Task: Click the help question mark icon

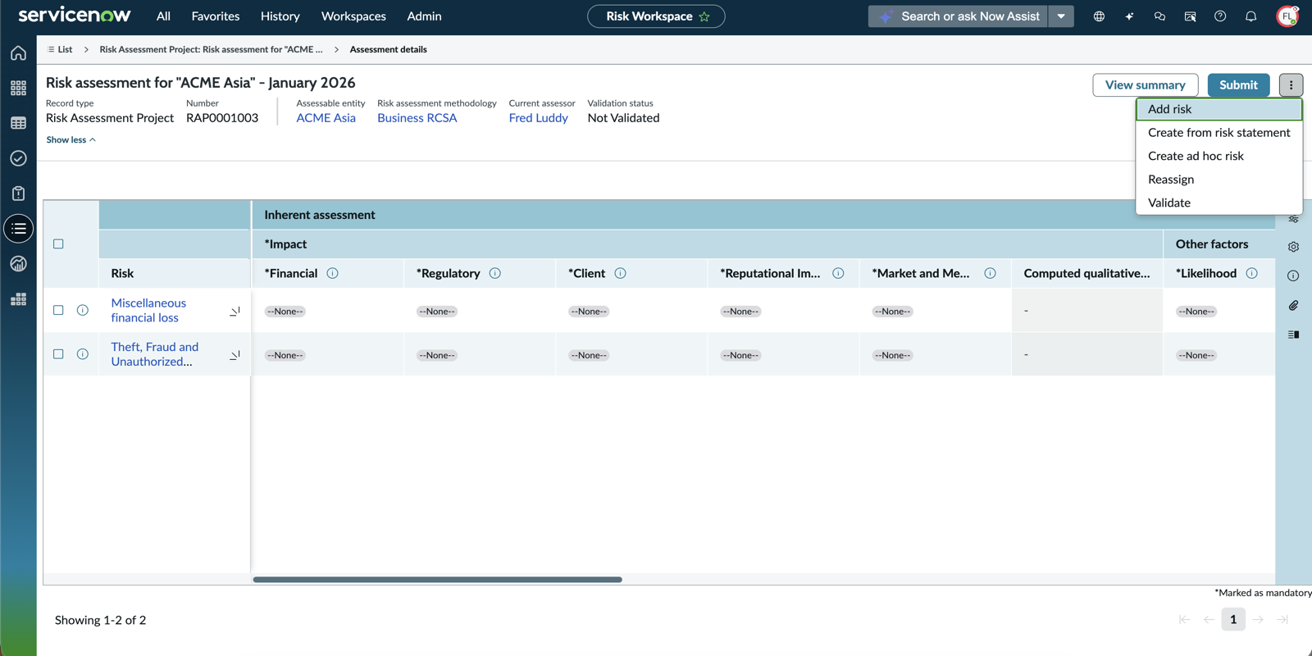Action: (x=1220, y=16)
